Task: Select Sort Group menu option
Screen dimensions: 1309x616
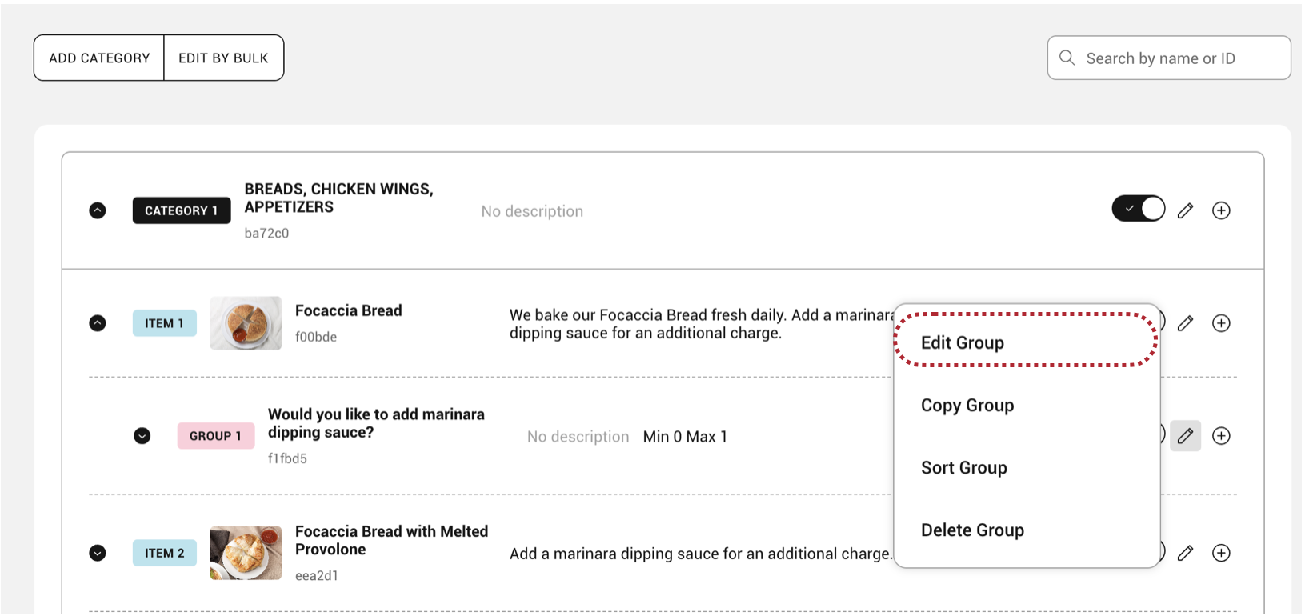Action: click(964, 468)
